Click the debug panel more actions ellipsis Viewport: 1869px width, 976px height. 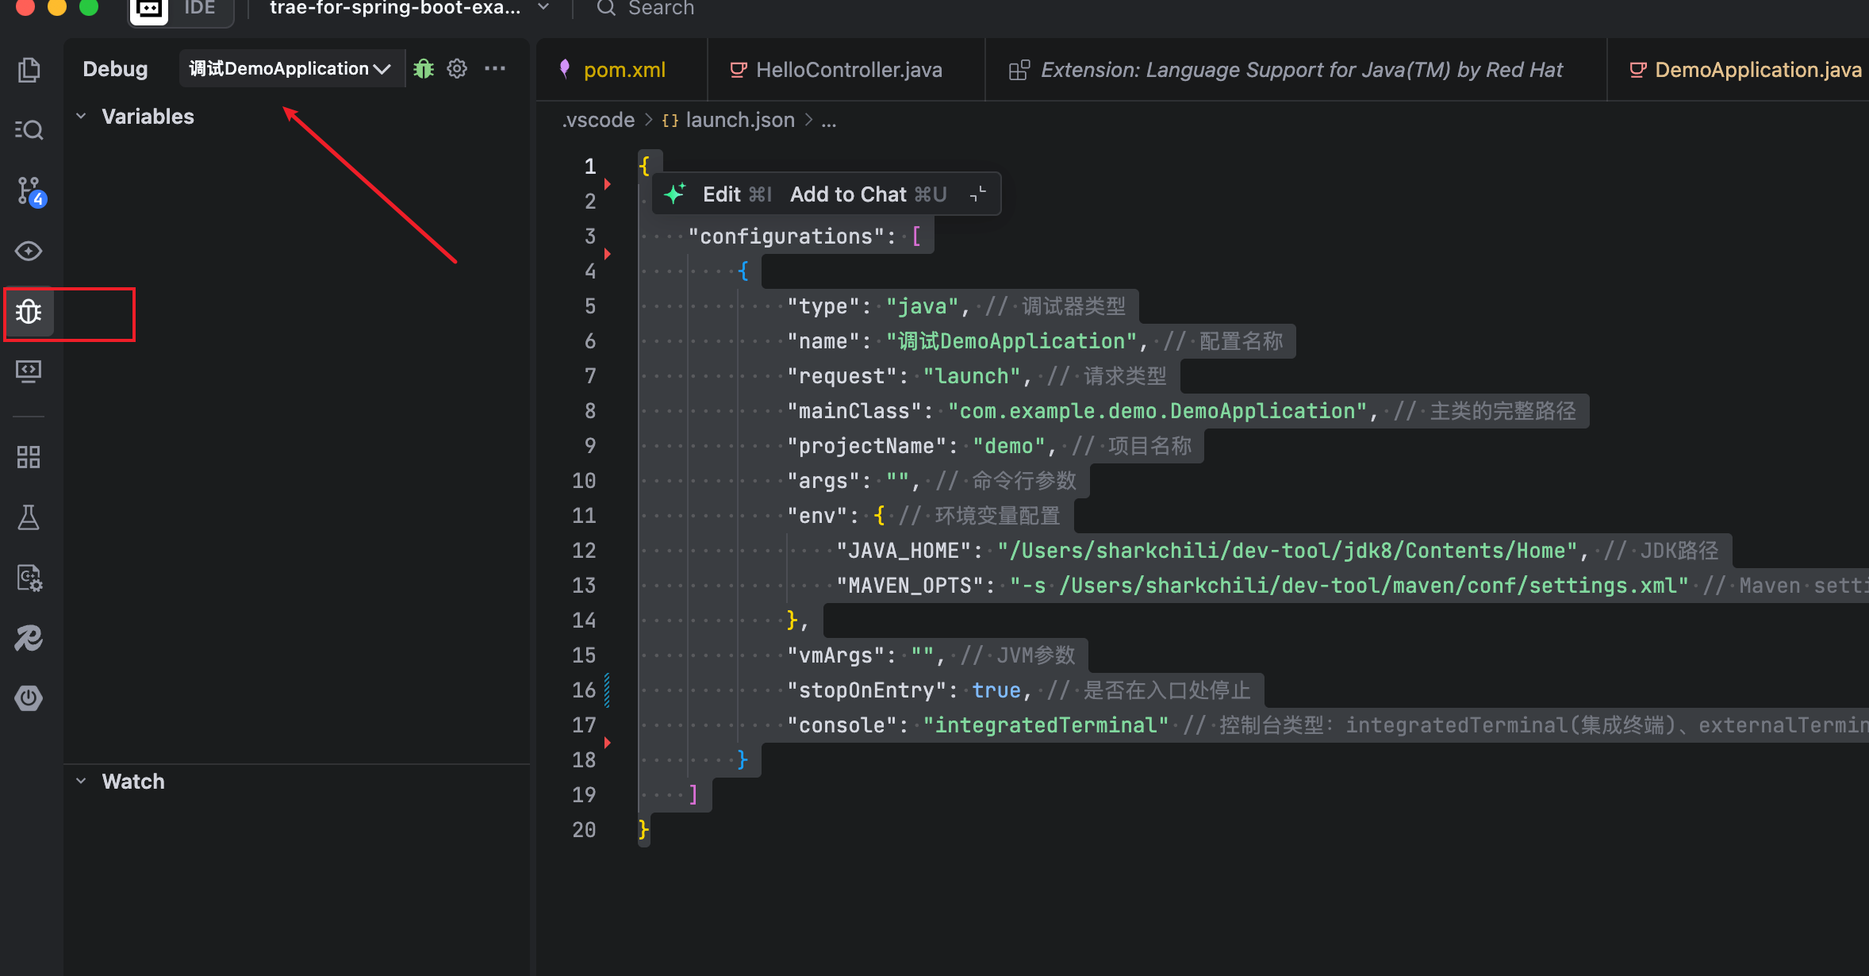[x=495, y=69]
